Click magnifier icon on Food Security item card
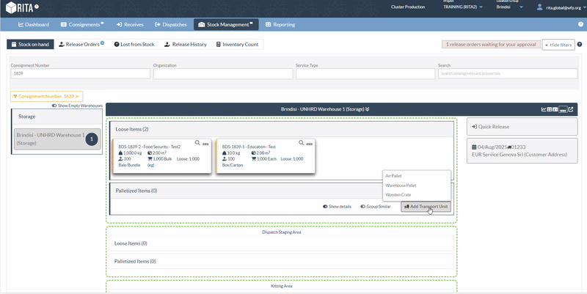The height and width of the screenshot is (294, 587). pos(197,143)
